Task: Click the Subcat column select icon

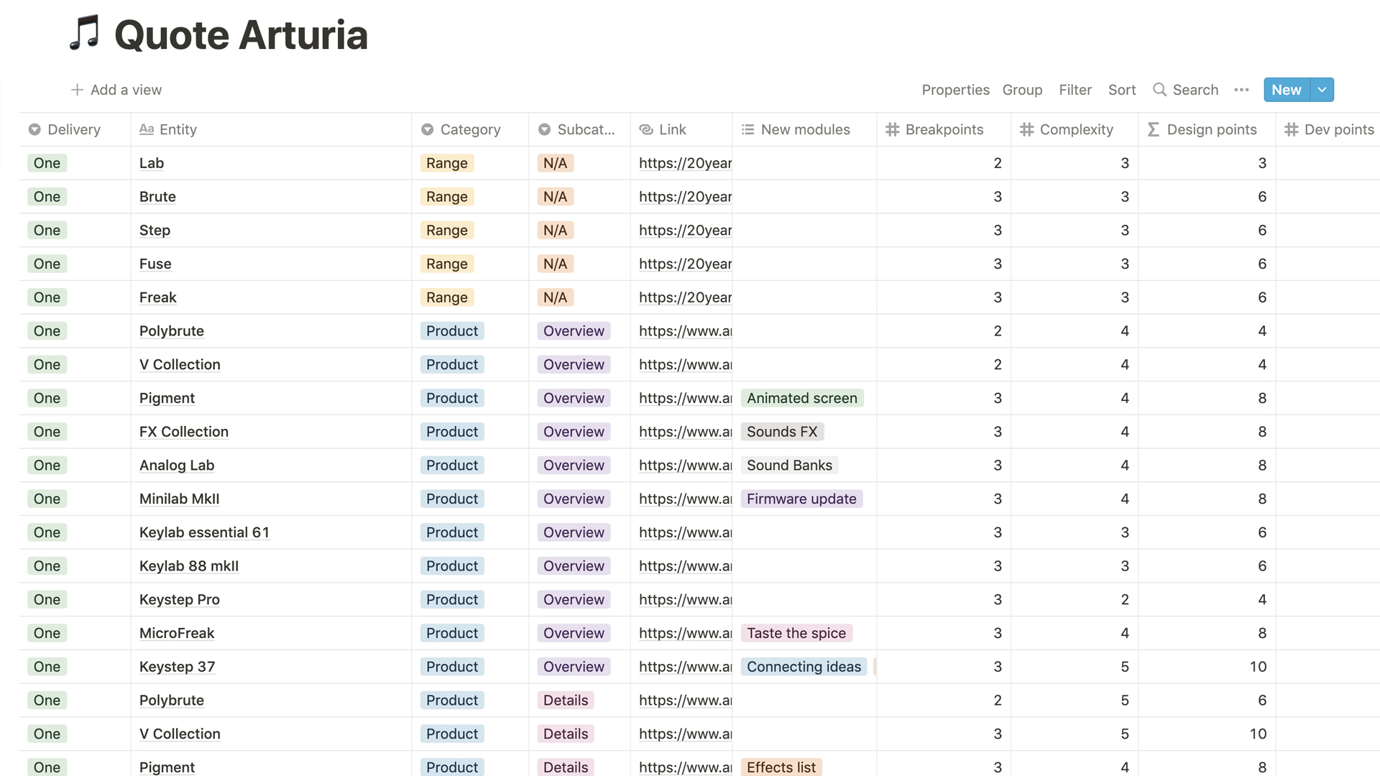Action: [545, 129]
